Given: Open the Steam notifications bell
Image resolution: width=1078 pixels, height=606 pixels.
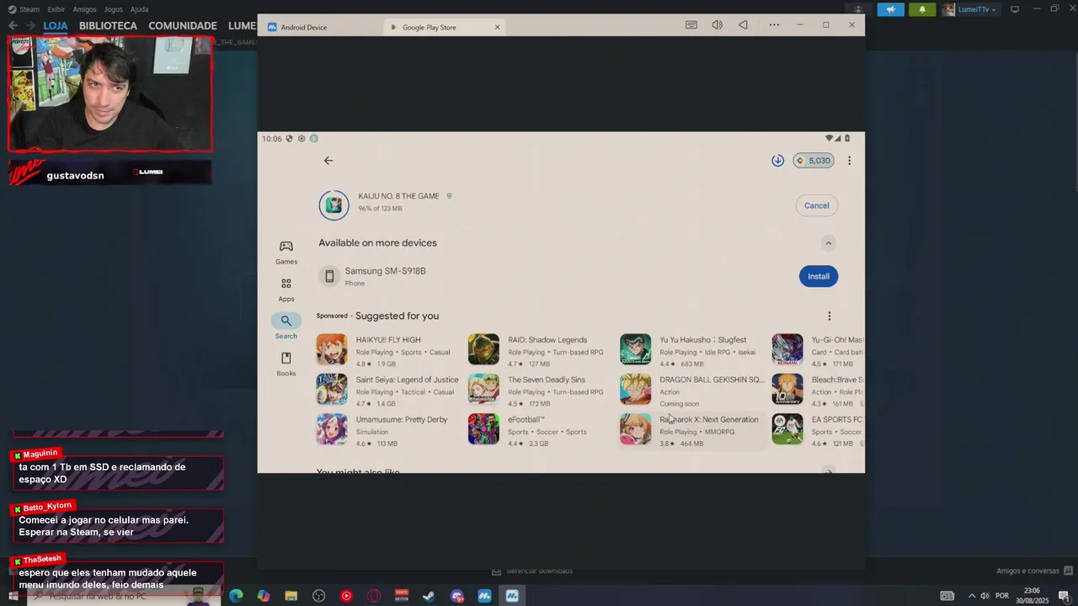Looking at the screenshot, I should [922, 9].
